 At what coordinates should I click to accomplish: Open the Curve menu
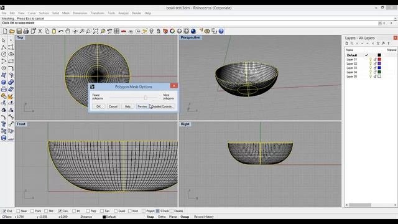click(x=32, y=13)
